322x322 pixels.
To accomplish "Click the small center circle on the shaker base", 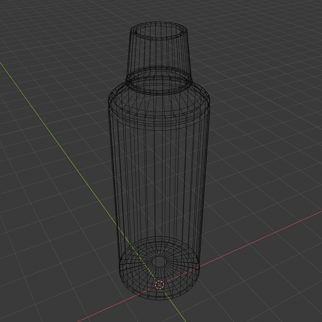I will tap(160, 262).
